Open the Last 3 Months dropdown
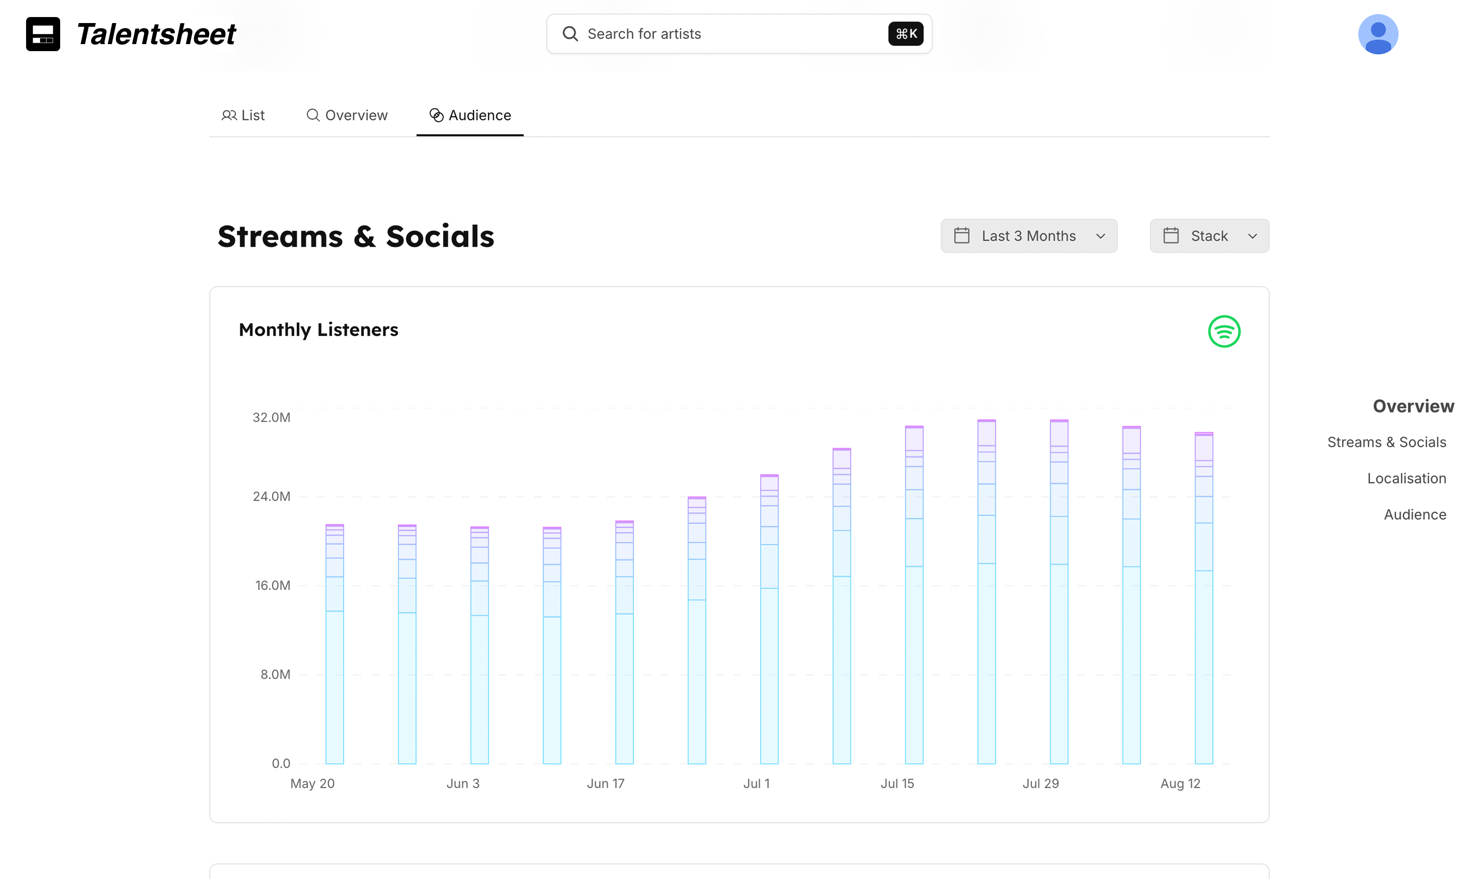 [x=1028, y=236]
